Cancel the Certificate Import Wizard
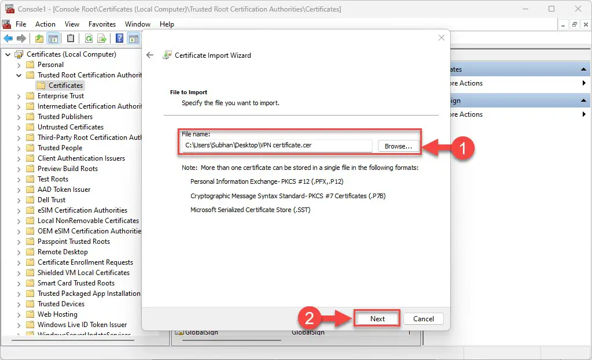 pos(423,318)
